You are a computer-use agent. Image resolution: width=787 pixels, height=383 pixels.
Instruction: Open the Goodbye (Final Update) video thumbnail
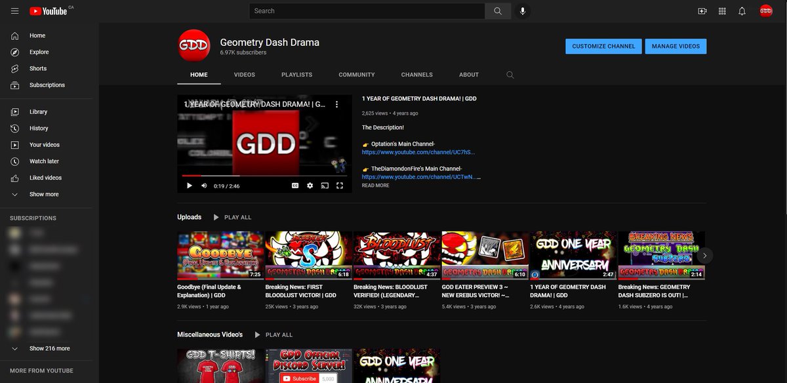(x=220, y=256)
